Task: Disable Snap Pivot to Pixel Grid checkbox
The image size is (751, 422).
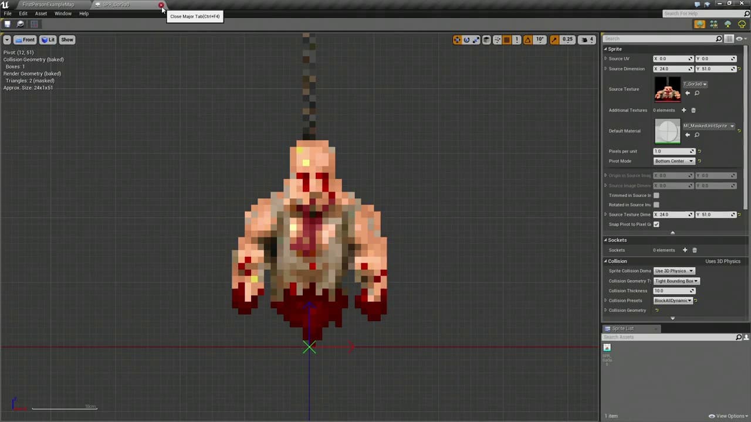Action: click(656, 224)
